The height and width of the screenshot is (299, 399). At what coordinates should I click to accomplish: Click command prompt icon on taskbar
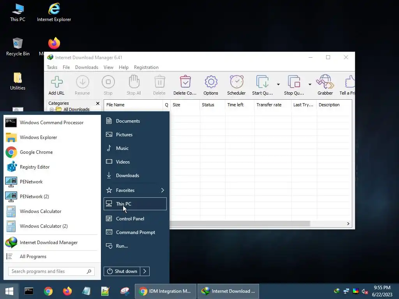tap(29, 291)
